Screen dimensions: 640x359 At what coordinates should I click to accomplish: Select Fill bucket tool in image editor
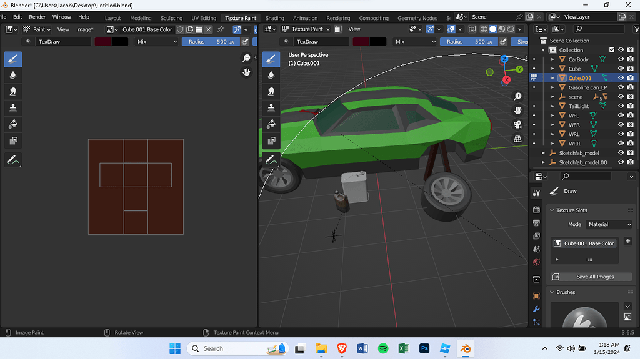[x=13, y=124]
